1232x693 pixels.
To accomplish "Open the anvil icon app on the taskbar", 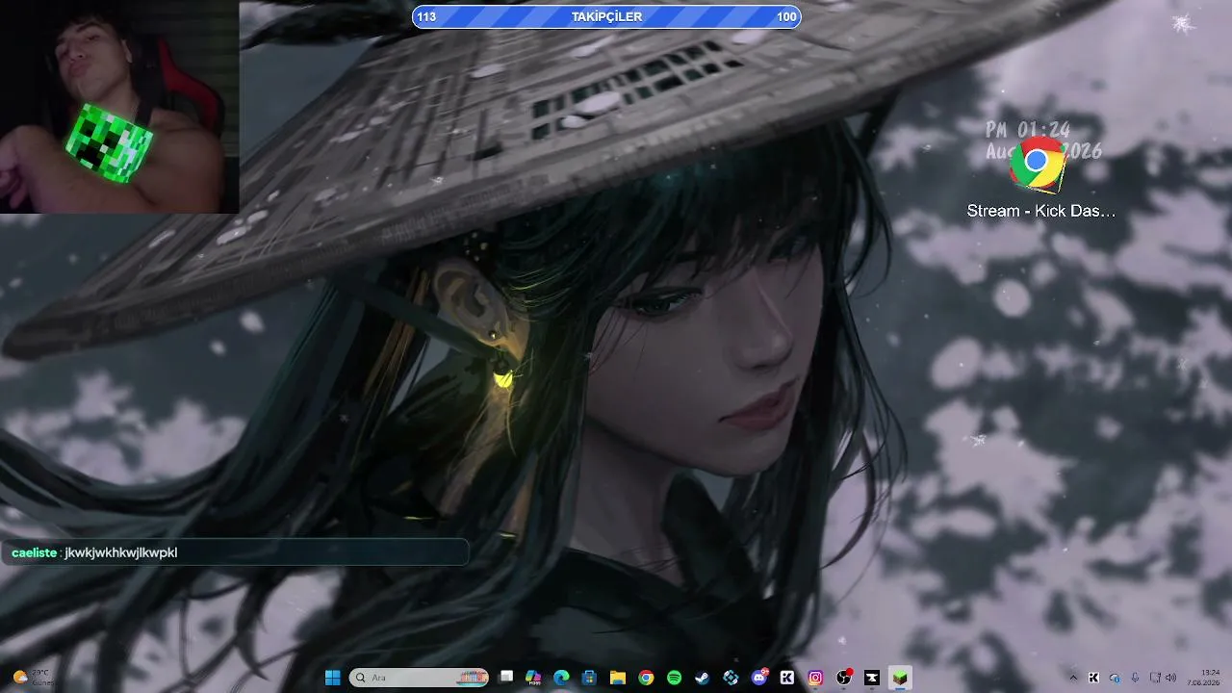I will [872, 678].
